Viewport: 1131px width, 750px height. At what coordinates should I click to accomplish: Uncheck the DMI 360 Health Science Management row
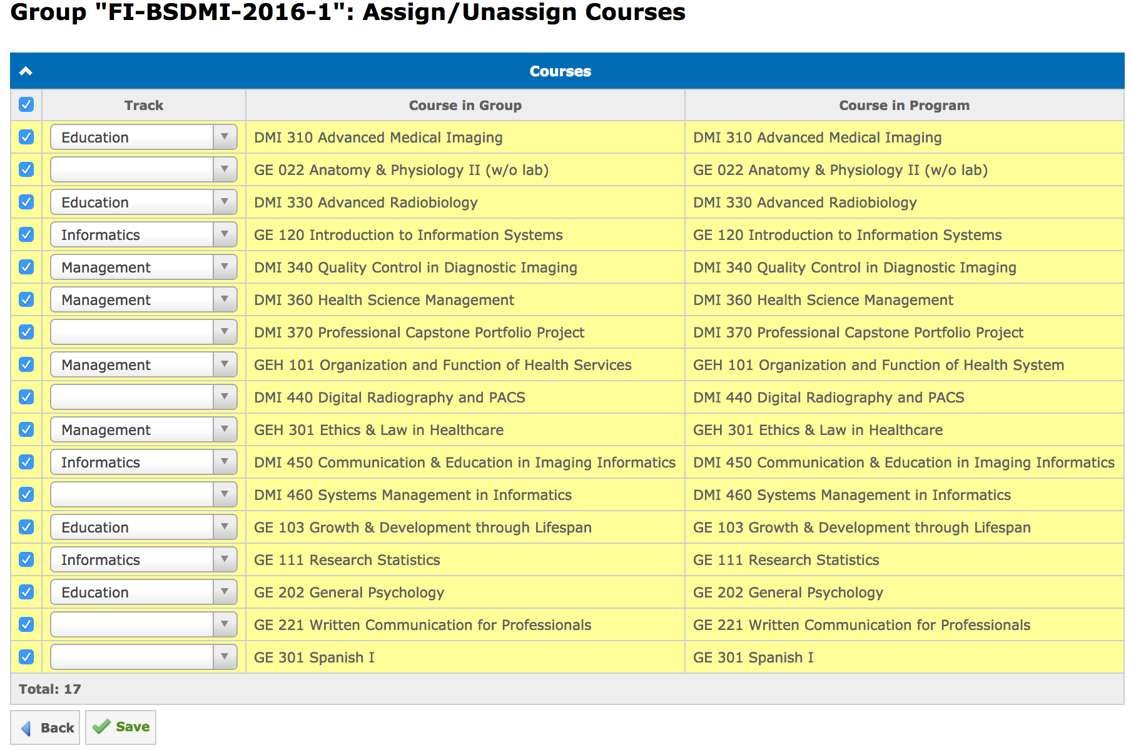26,299
